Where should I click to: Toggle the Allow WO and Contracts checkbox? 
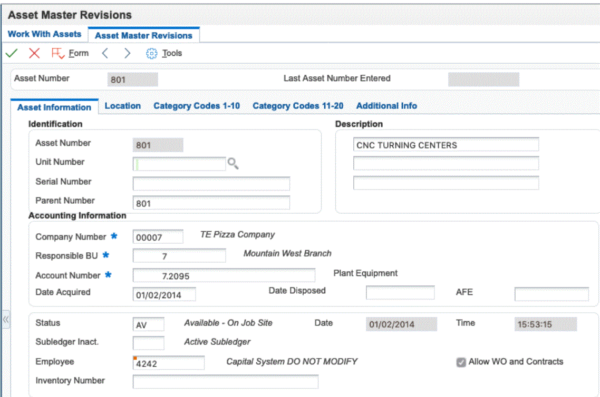(x=461, y=362)
